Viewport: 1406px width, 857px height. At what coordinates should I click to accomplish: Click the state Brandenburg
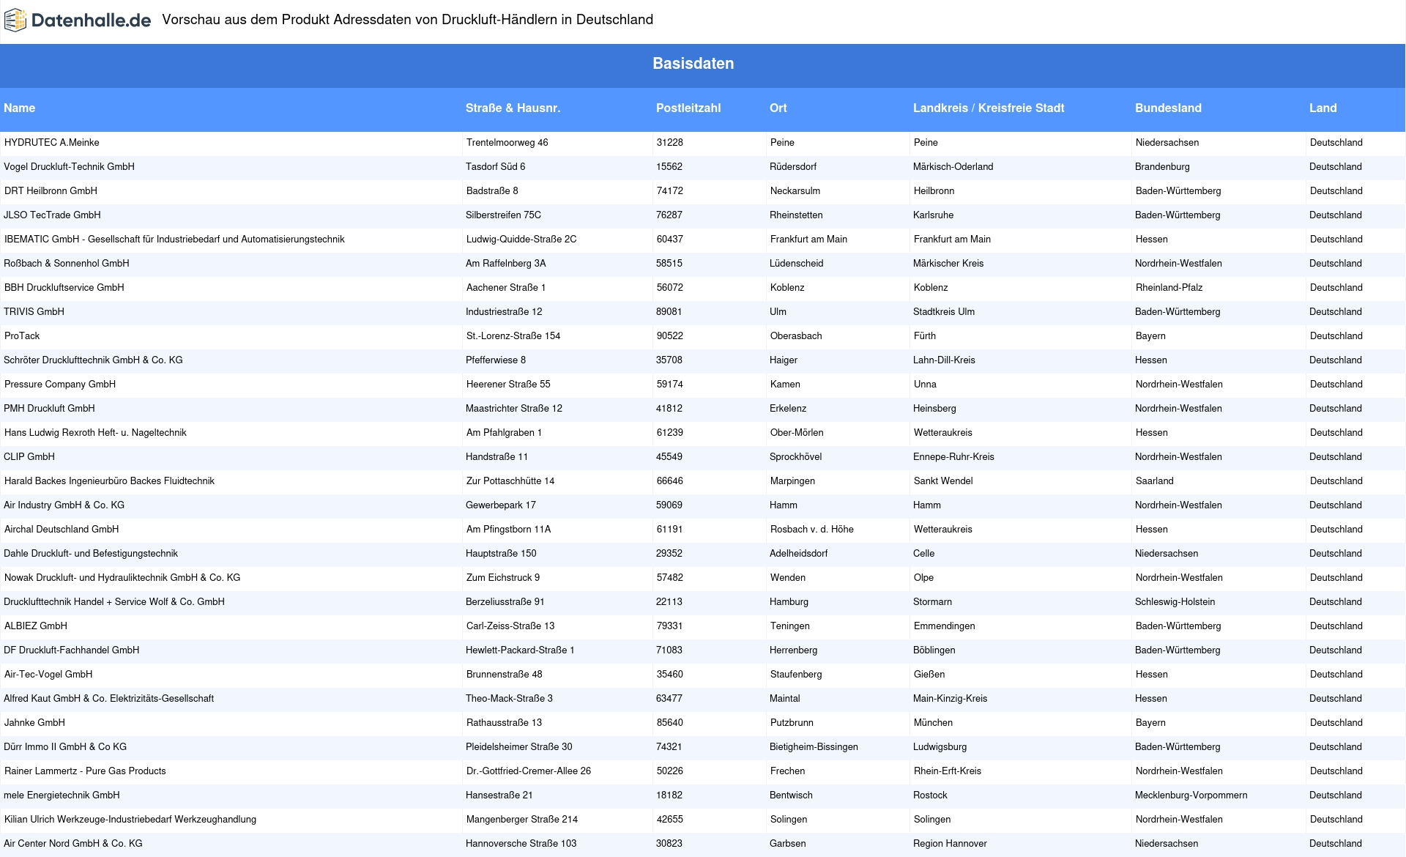(1162, 167)
